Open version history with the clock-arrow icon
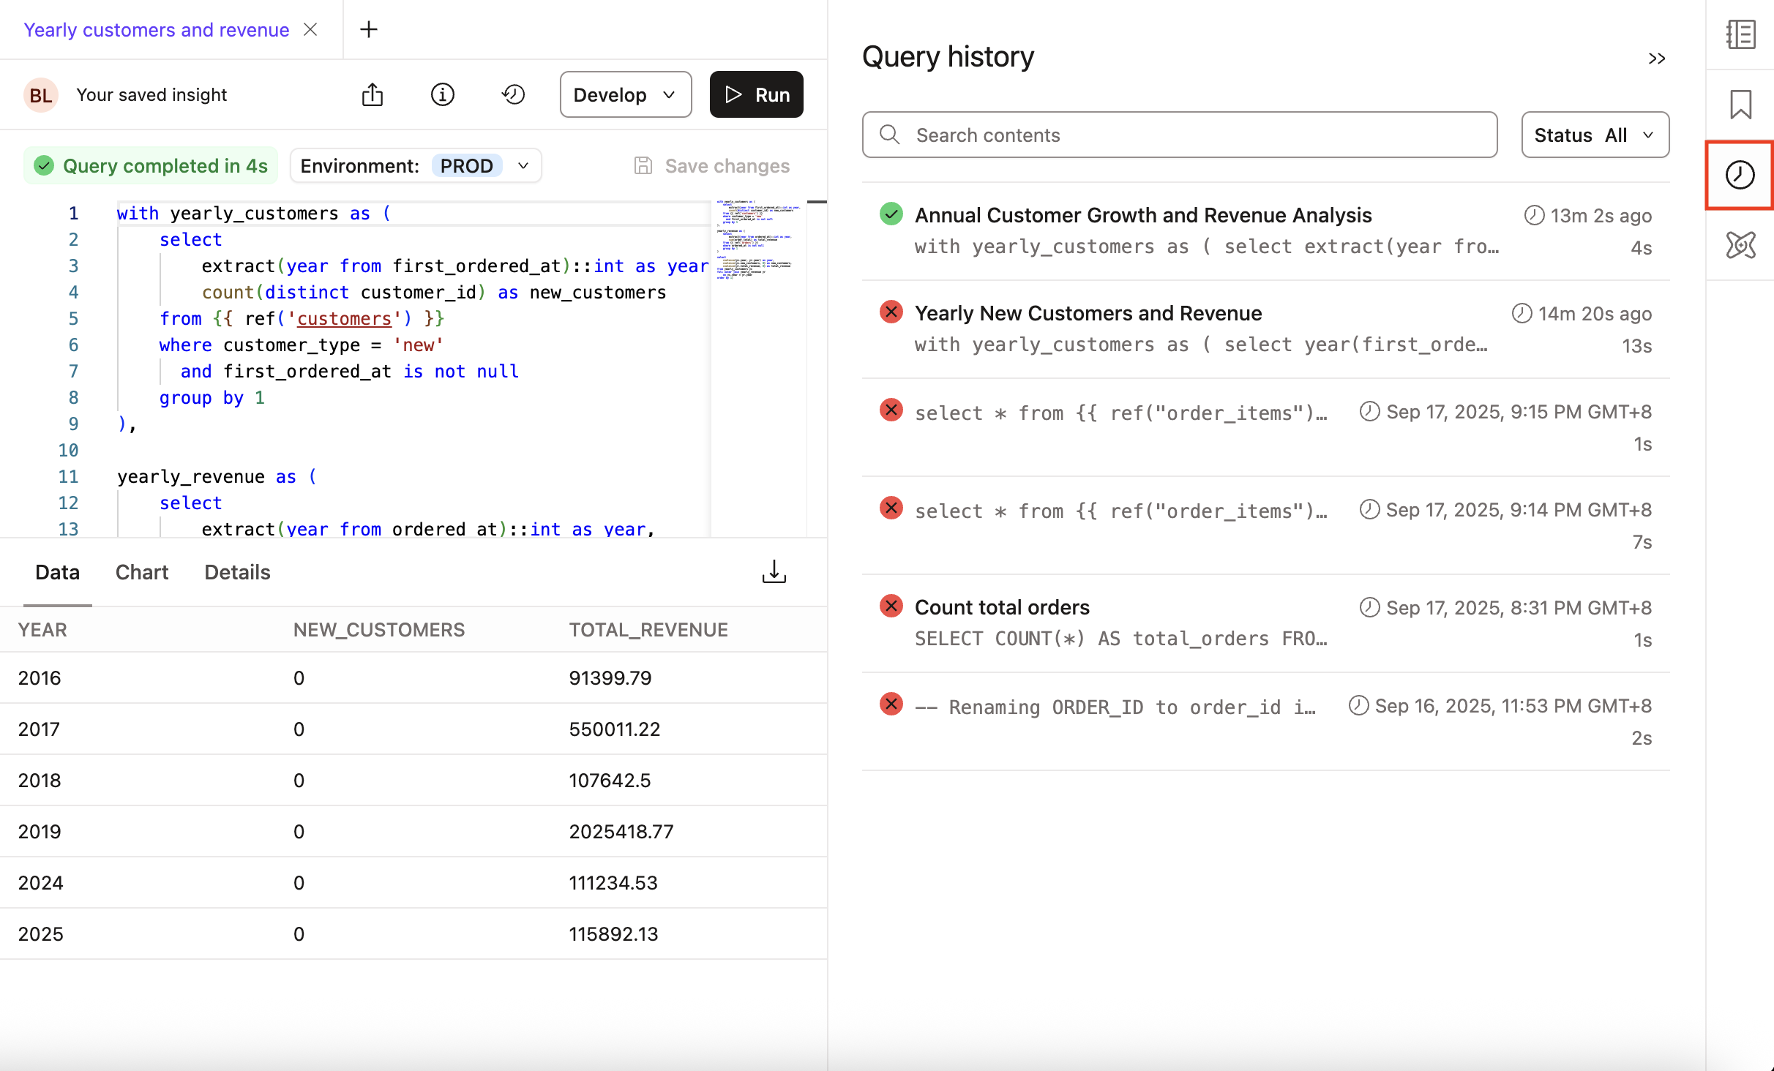Viewport: 1774px width, 1071px height. (x=513, y=94)
